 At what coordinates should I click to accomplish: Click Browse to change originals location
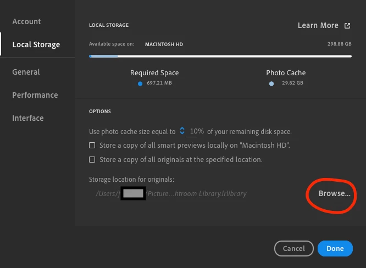click(x=335, y=193)
